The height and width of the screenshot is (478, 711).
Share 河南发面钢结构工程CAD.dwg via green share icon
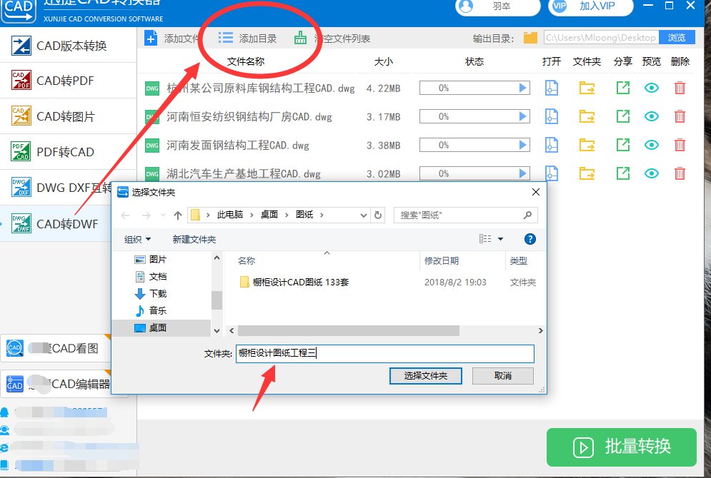(622, 145)
